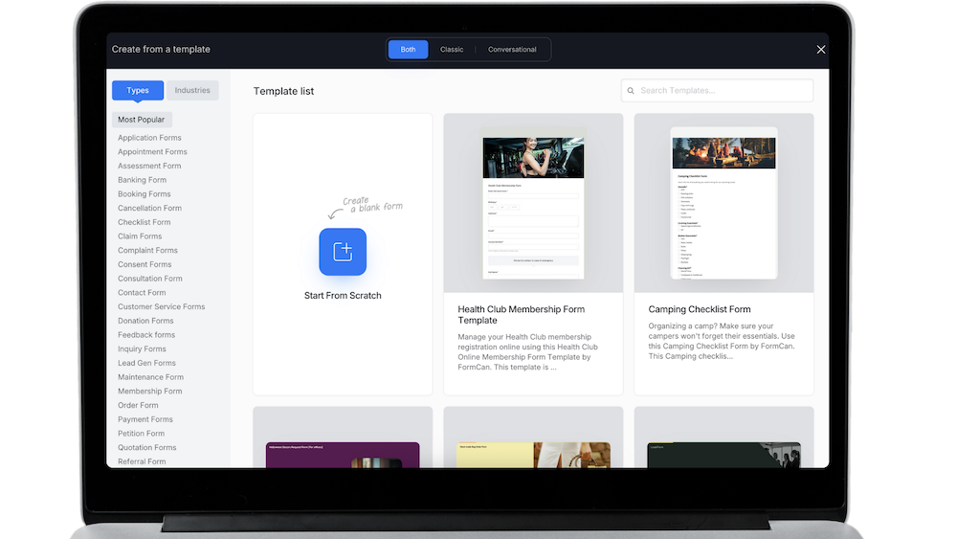
Task: Open the Booking Forms category
Action: (x=145, y=193)
